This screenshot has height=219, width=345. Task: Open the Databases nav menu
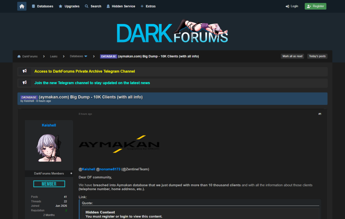tap(42, 6)
